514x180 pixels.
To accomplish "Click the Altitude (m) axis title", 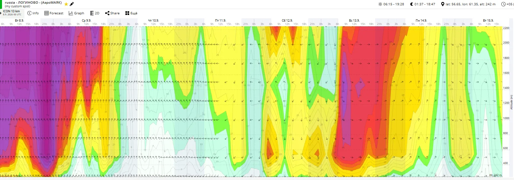I will tap(511, 101).
